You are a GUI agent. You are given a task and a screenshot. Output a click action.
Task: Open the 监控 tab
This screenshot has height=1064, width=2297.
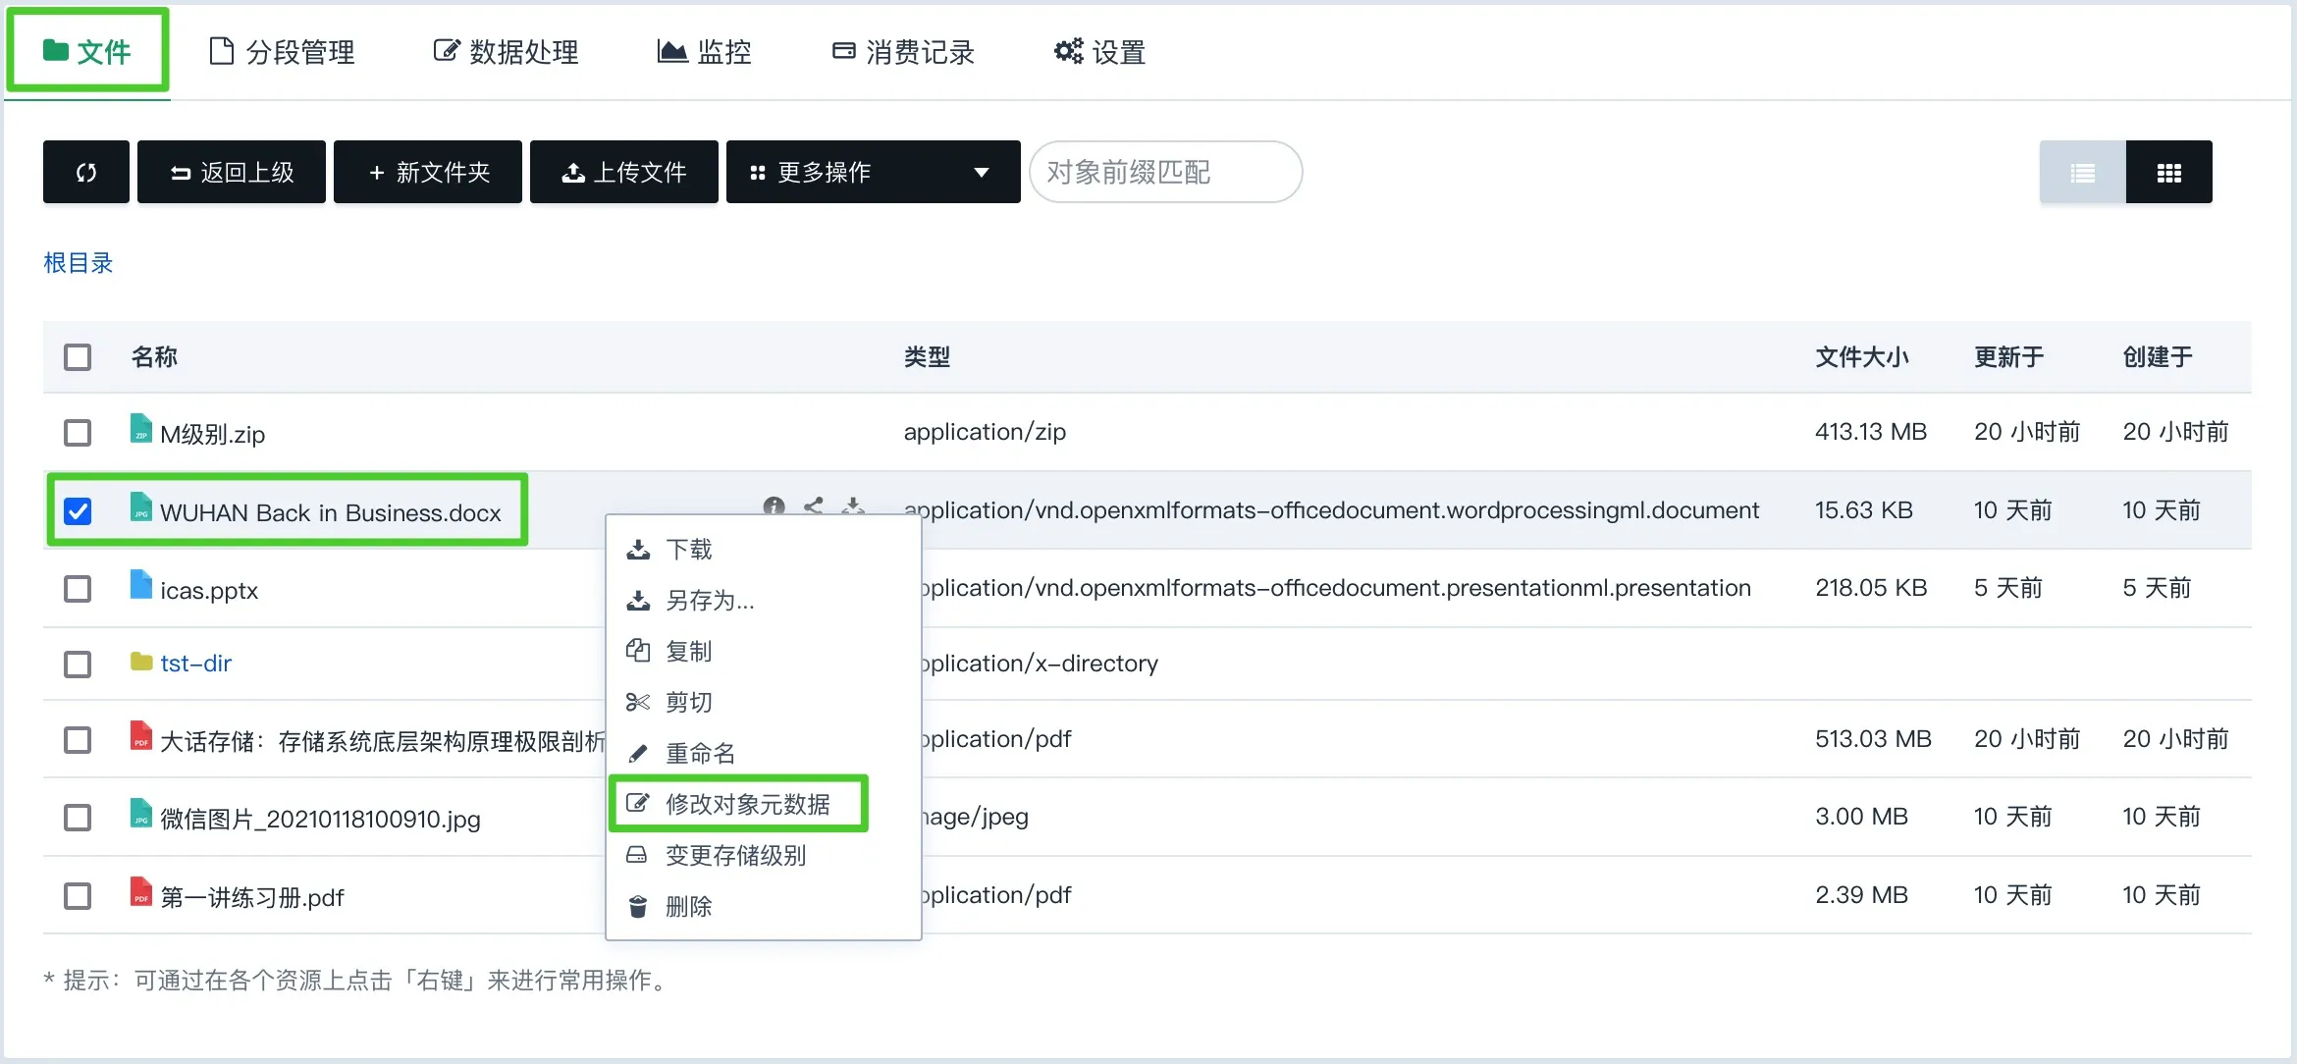point(705,52)
